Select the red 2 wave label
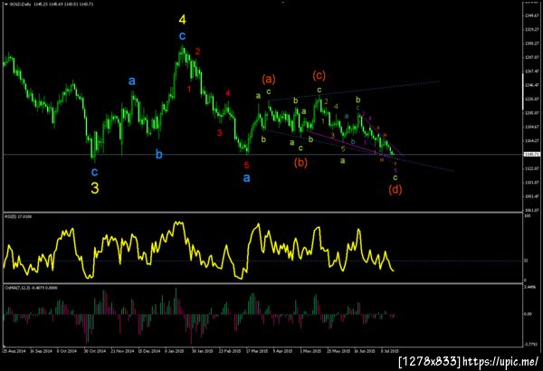Screen dimensions: 543x371 point(197,52)
